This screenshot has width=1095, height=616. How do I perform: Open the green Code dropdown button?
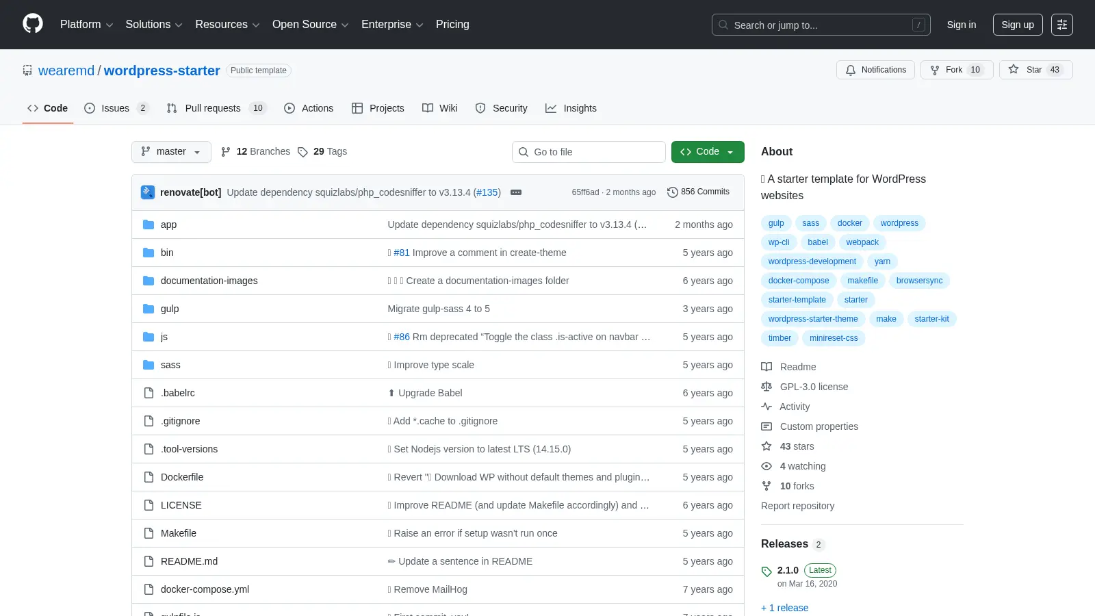708,152
